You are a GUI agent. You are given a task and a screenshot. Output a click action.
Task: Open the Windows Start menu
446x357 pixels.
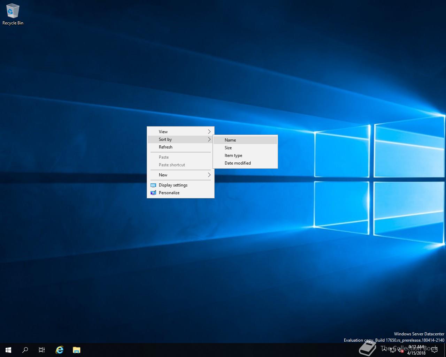pyautogui.click(x=8, y=350)
